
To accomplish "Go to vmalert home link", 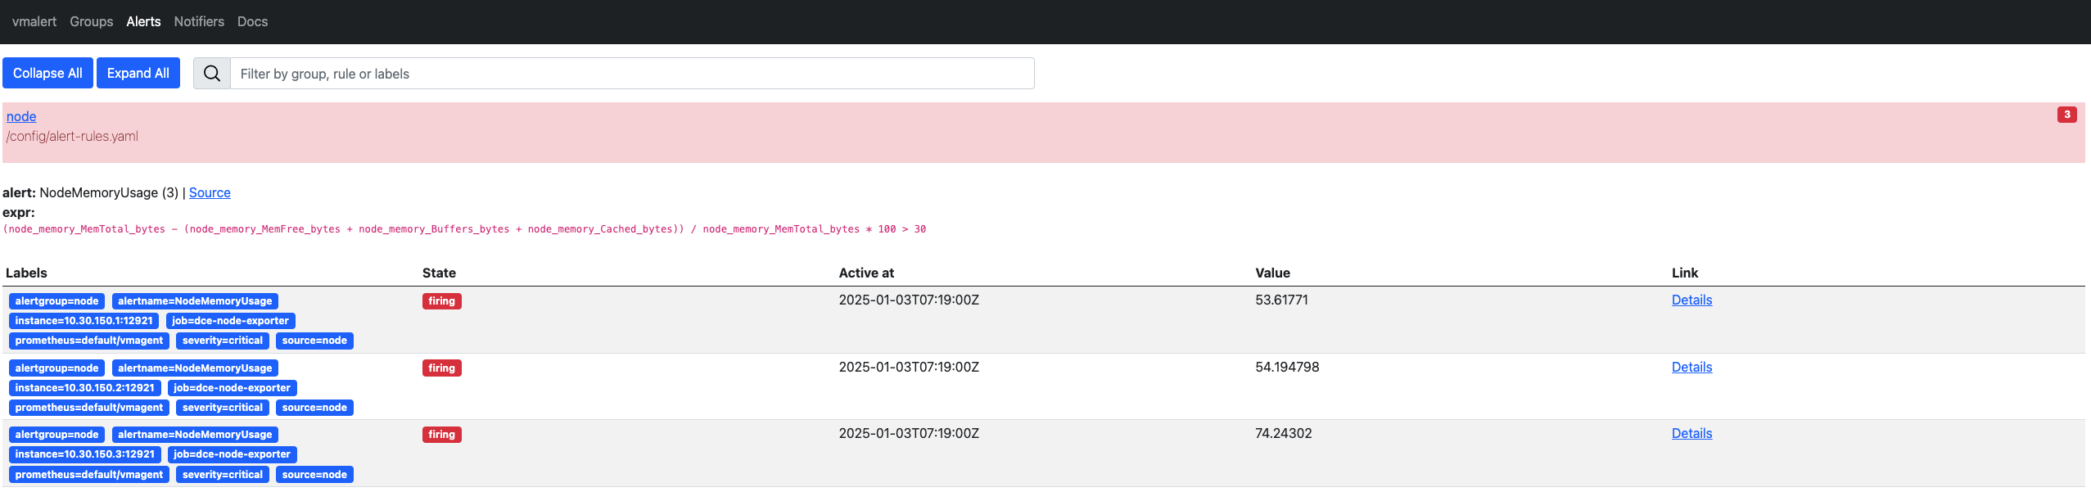I will 34,21.
